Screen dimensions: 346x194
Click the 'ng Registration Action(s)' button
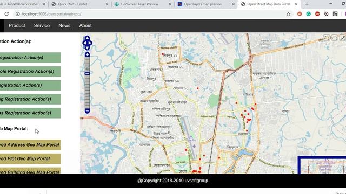coord(30,99)
